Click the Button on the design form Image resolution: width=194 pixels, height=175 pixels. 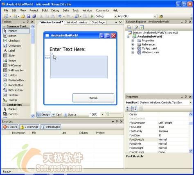[x=93, y=98]
